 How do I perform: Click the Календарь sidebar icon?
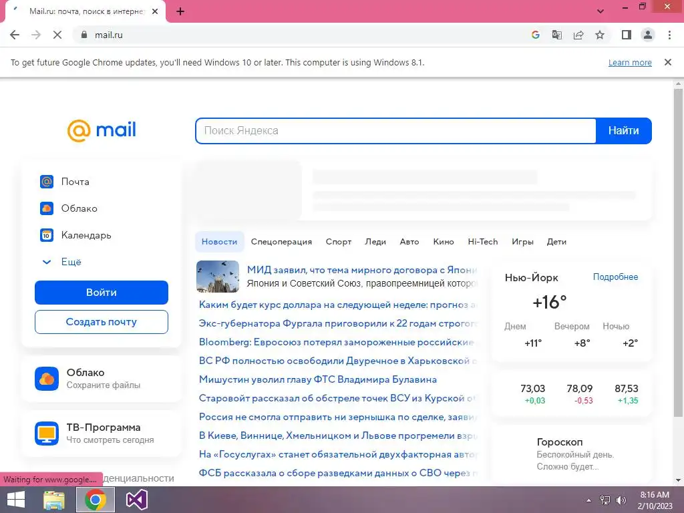(x=47, y=235)
